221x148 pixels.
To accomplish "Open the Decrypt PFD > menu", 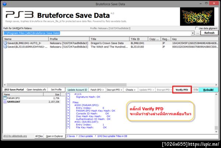I will pos(114,90).
